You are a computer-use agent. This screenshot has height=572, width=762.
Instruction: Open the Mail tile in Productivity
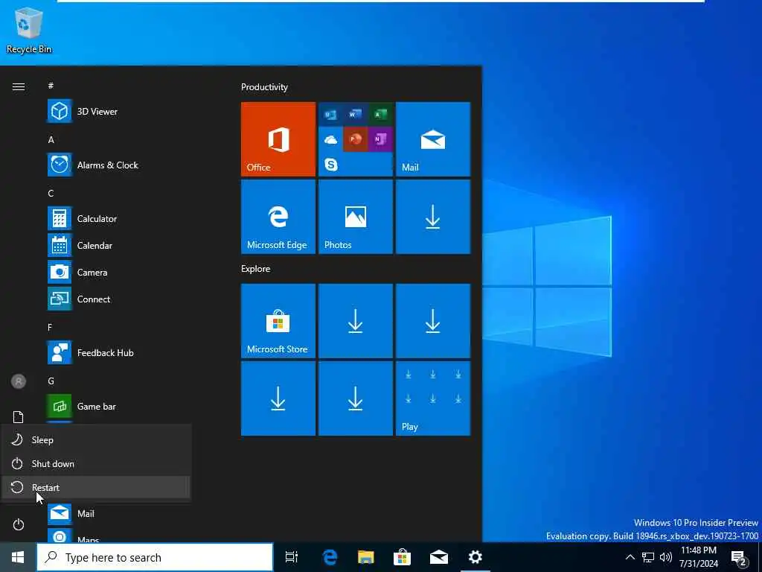[x=433, y=139]
